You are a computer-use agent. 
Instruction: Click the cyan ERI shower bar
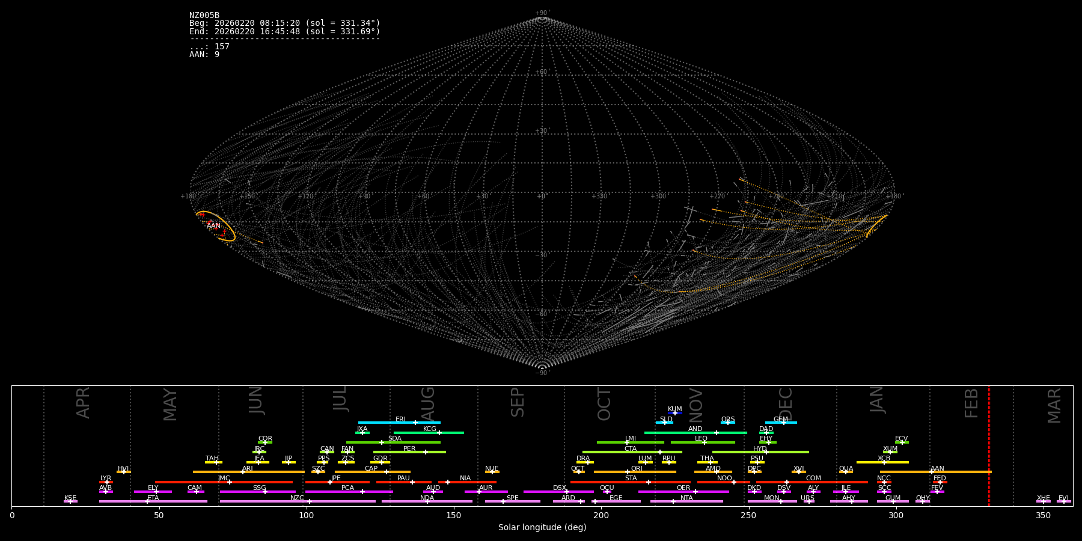[399, 423]
